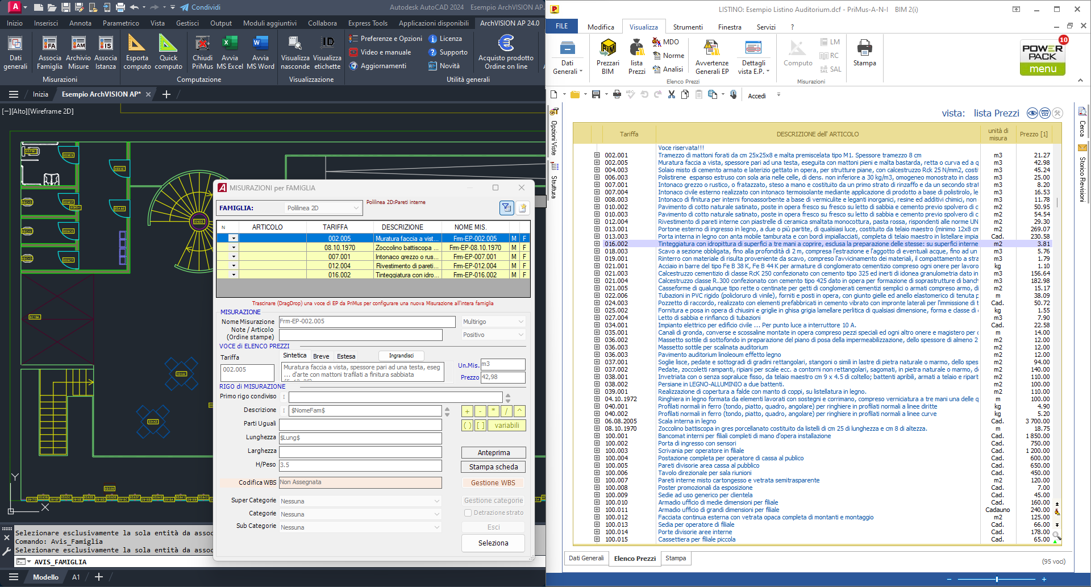Toggle expand box for tariffa 002.001

pyautogui.click(x=597, y=155)
